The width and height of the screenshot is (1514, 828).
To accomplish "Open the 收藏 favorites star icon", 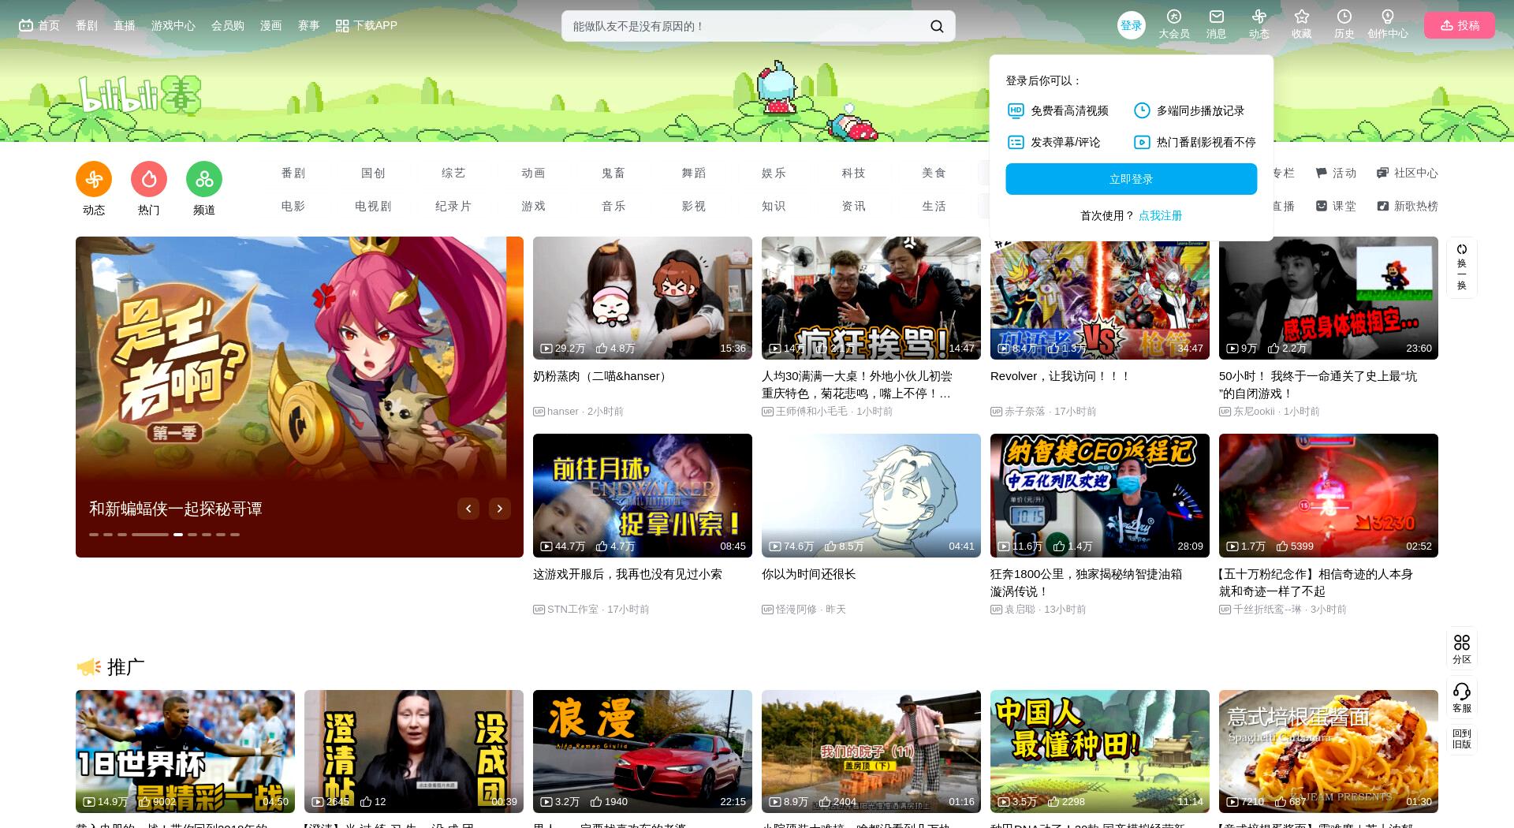I will (1301, 17).
